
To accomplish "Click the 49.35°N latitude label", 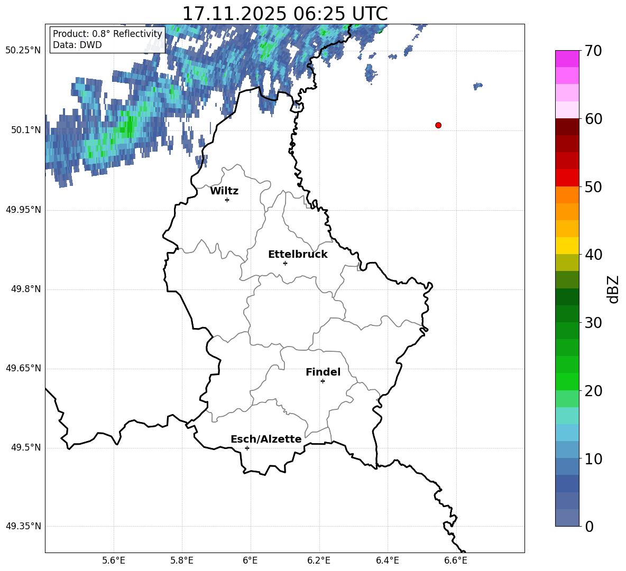I will [x=23, y=526].
